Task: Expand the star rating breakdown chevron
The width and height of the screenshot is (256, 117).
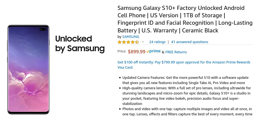Action: (x=143, y=42)
